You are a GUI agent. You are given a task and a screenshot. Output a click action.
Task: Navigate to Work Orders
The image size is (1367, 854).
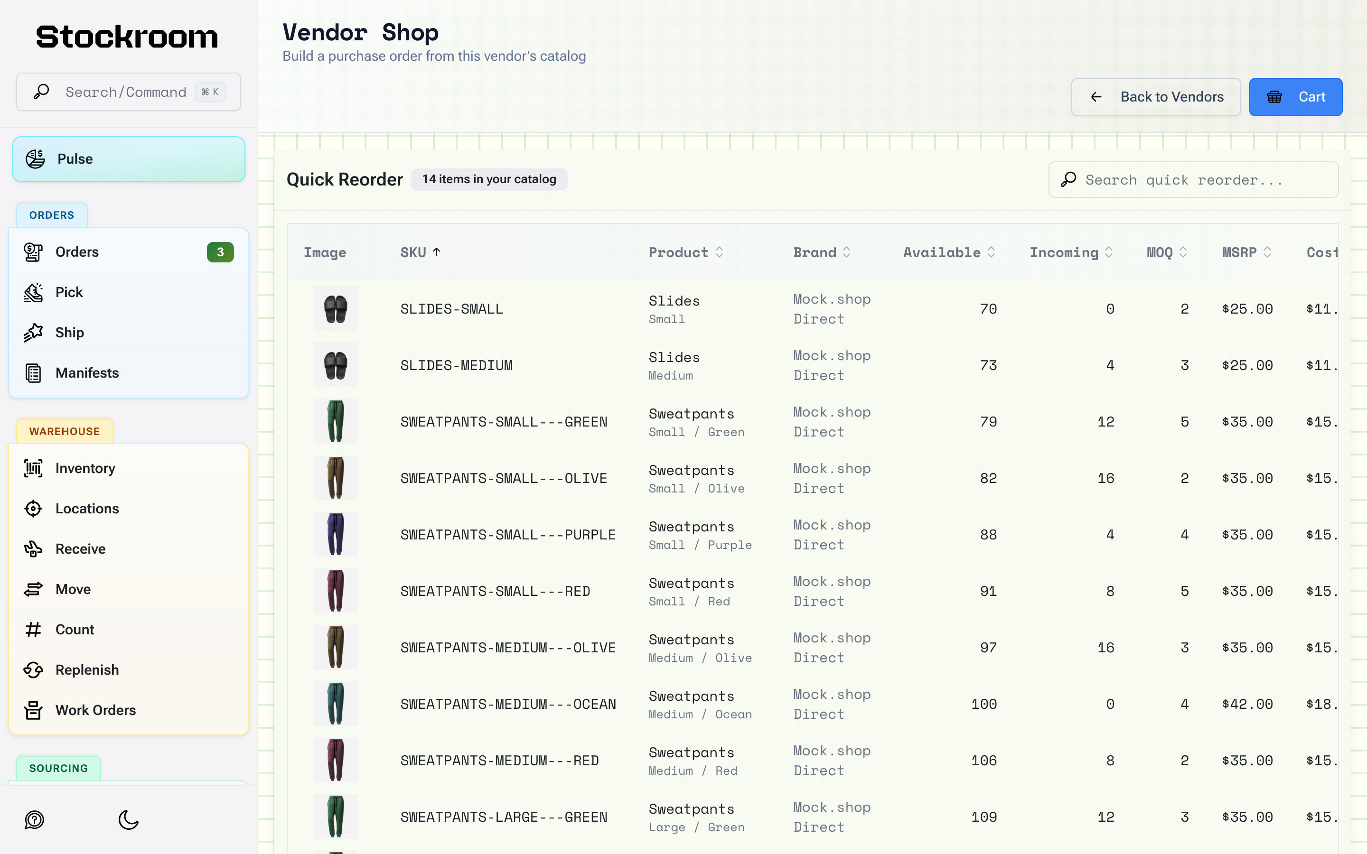[x=129, y=710]
